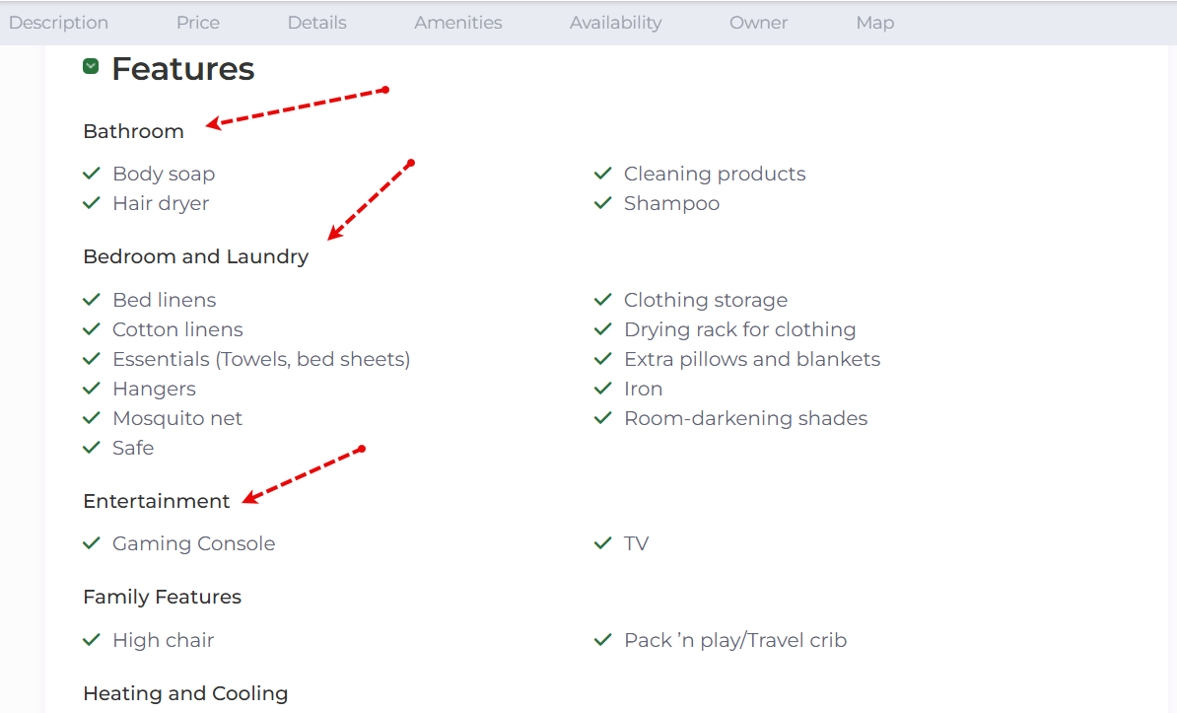Go to the Details tab

click(316, 23)
